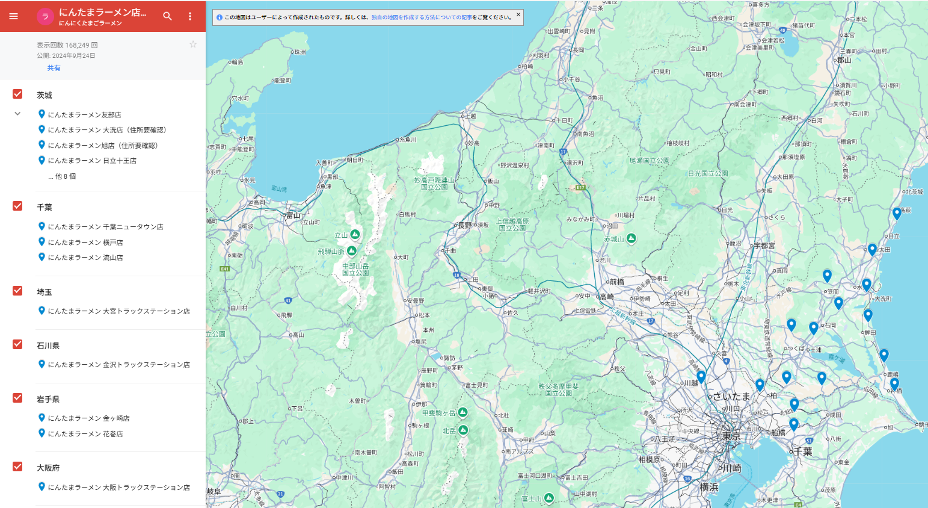Click the 共有 share link

pyautogui.click(x=54, y=68)
